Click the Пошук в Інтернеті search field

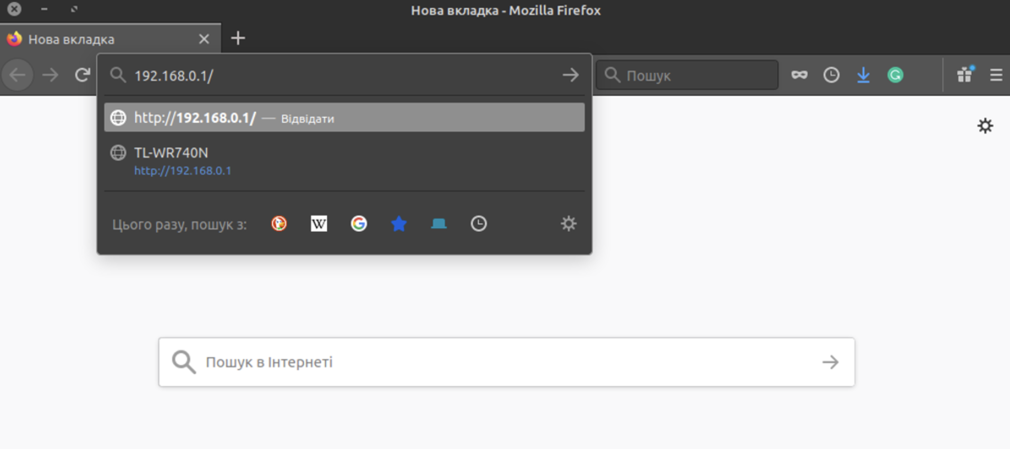(x=506, y=362)
